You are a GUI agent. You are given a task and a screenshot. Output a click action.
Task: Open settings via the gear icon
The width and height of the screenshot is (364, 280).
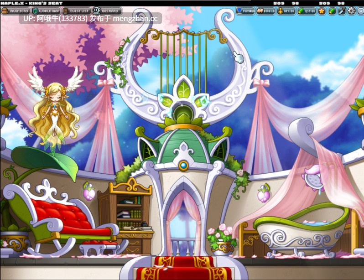coord(351,11)
